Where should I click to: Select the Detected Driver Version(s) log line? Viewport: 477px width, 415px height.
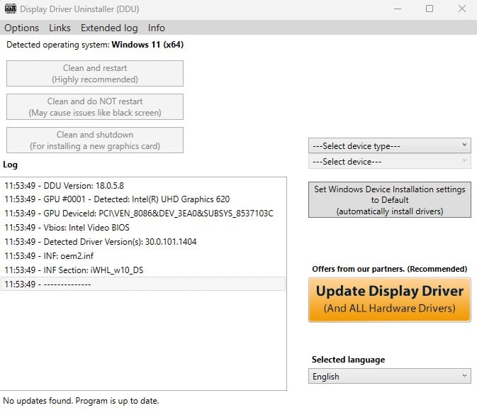point(101,242)
